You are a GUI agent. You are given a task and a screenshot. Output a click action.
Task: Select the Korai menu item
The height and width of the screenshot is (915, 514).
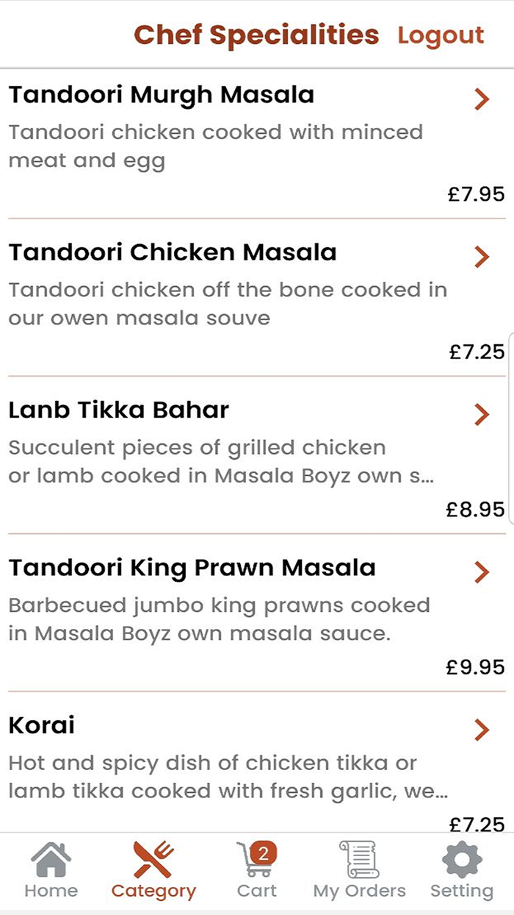[x=41, y=725]
